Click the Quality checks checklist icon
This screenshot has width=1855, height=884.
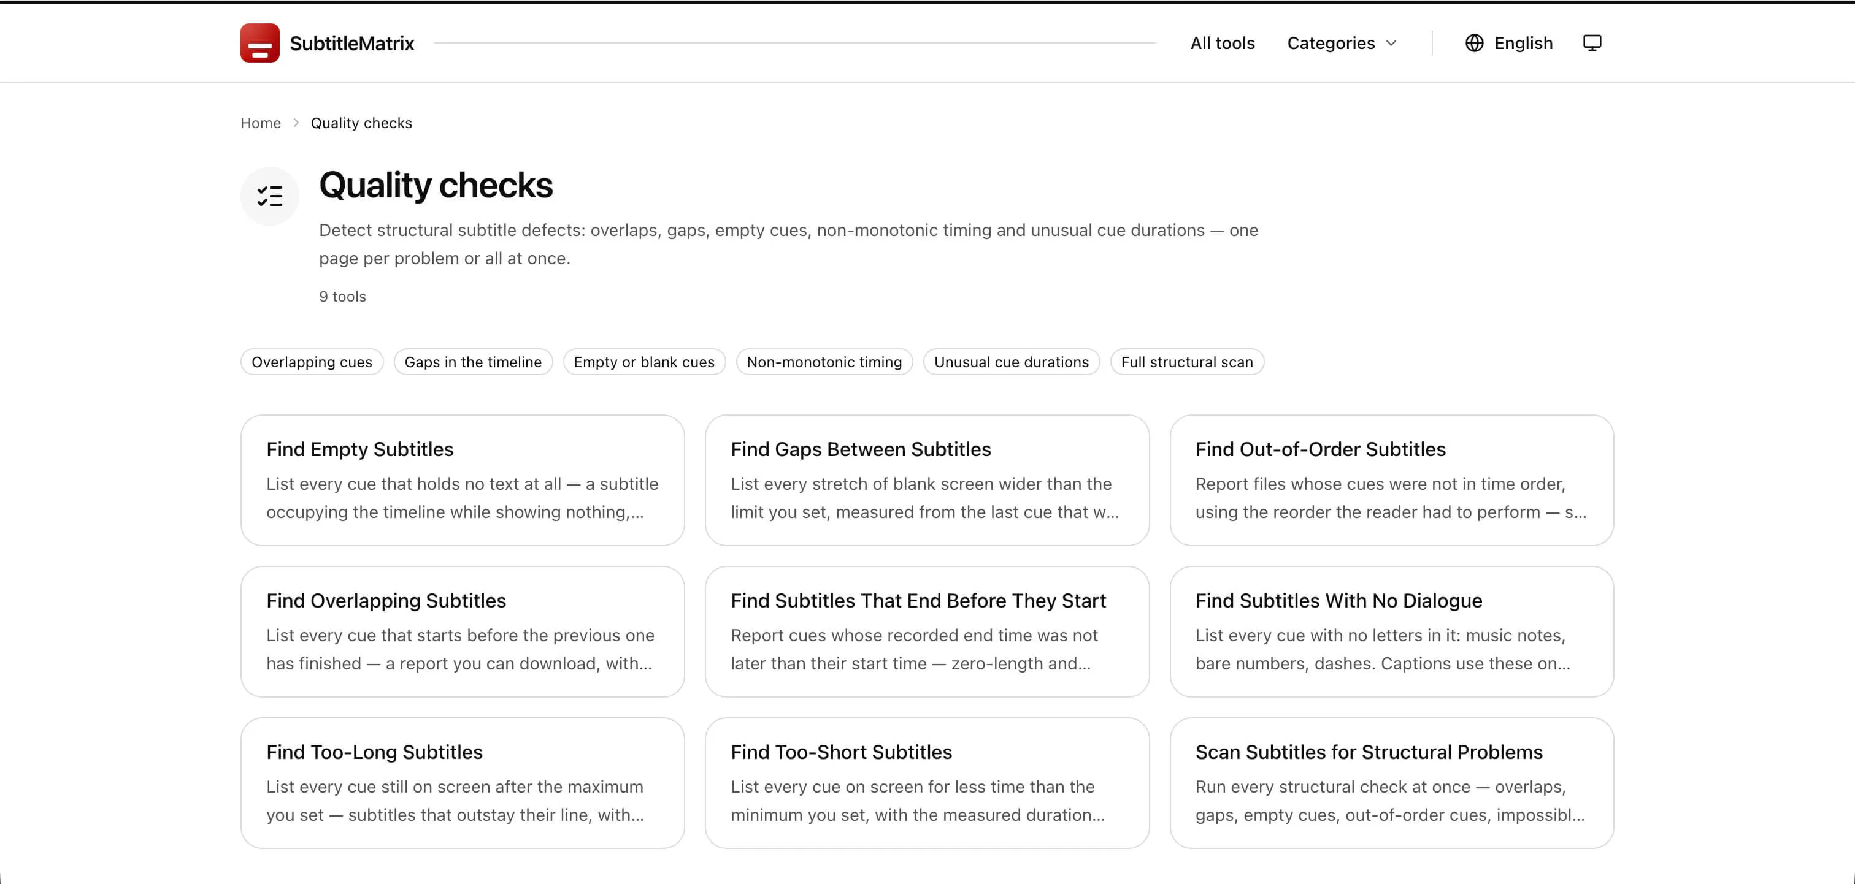coord(270,196)
